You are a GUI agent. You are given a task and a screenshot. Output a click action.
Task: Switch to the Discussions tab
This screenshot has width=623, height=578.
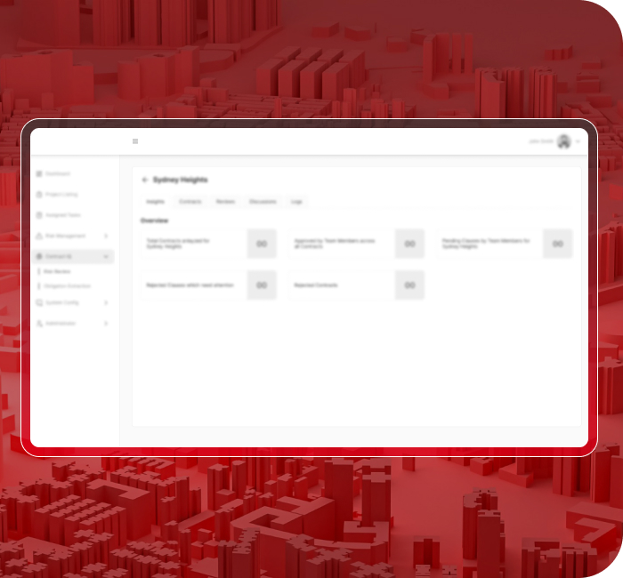(x=263, y=202)
